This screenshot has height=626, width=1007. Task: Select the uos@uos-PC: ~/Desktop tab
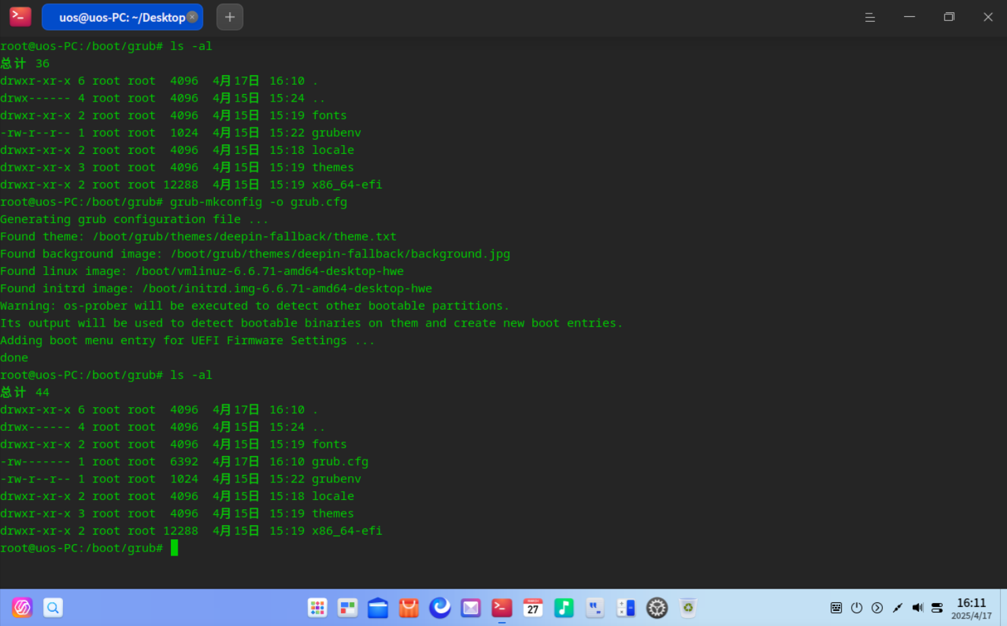[x=119, y=18]
